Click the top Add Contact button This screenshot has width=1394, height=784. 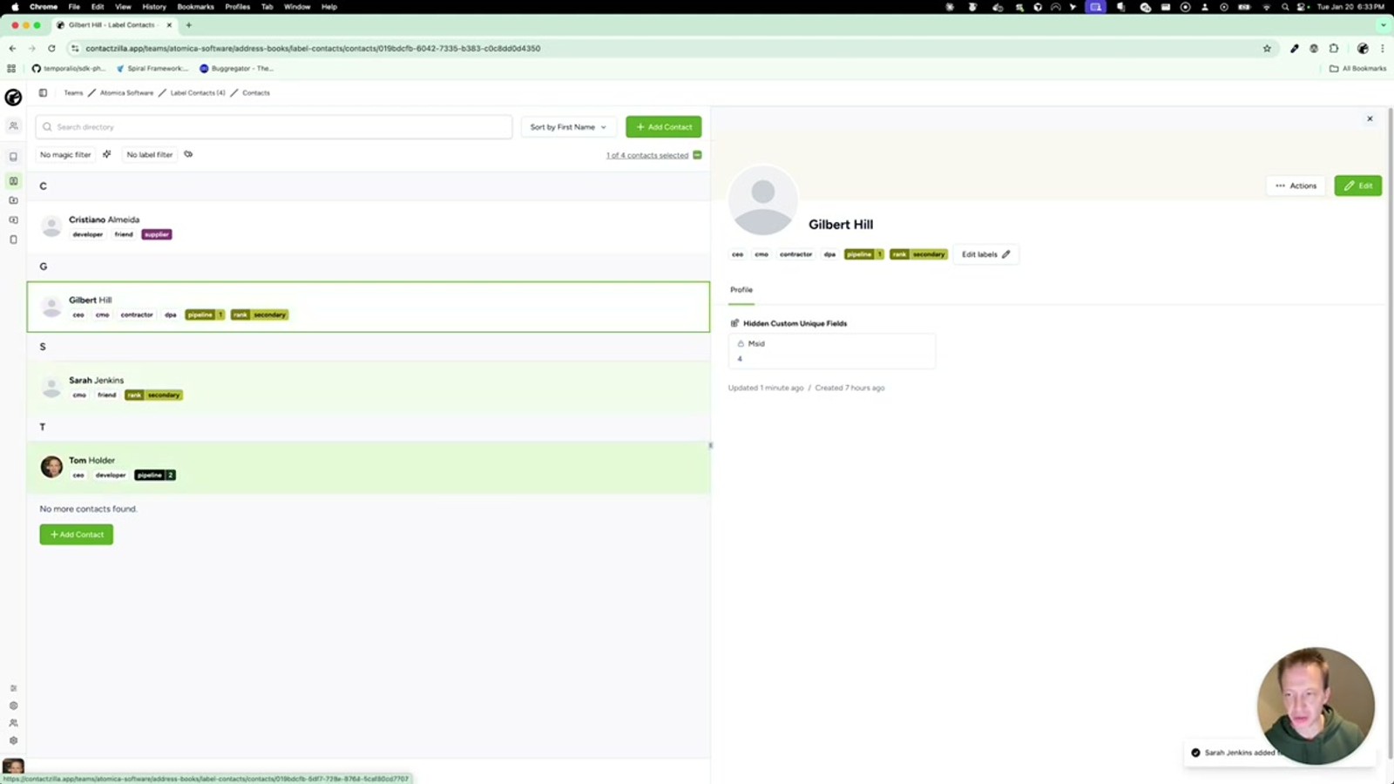coord(664,127)
